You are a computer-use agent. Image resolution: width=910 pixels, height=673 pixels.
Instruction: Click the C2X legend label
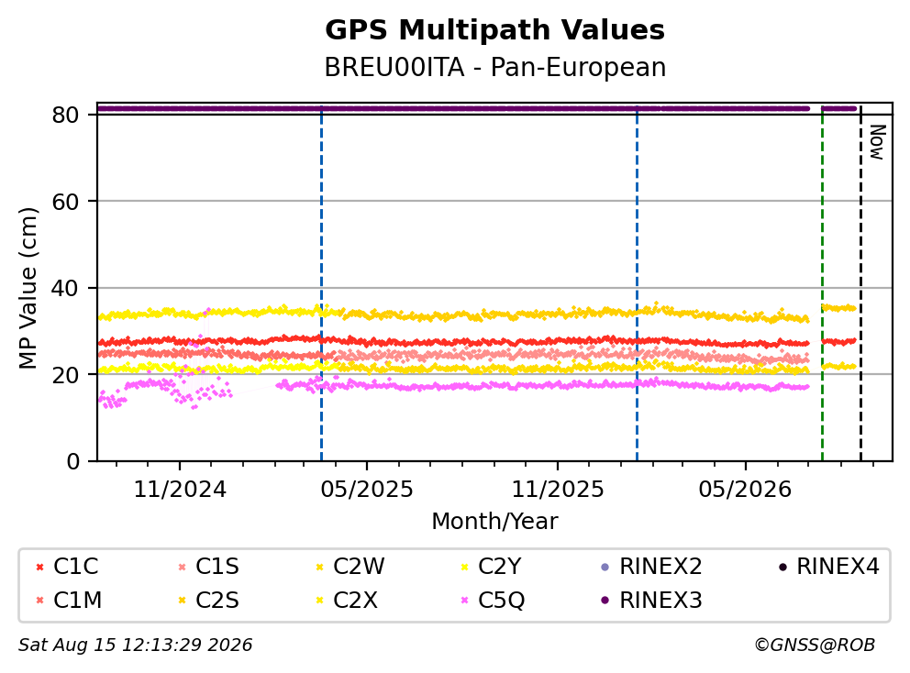[355, 600]
